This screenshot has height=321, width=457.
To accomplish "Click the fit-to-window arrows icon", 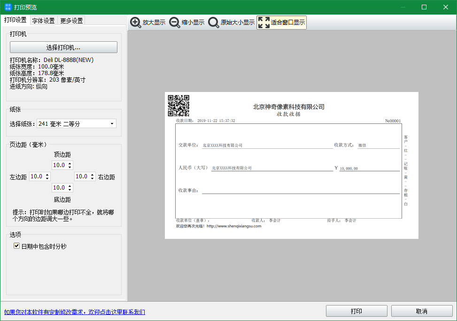I will tap(263, 23).
